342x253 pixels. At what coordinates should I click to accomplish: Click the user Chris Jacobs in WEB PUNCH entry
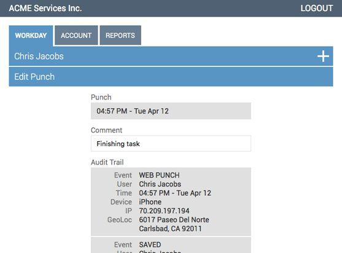pyautogui.click(x=160, y=184)
